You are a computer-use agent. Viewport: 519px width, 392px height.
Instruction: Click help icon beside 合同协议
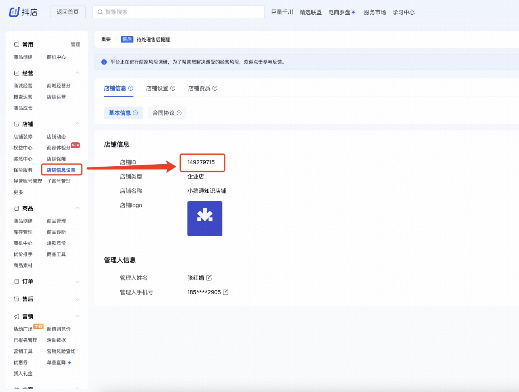(x=179, y=113)
